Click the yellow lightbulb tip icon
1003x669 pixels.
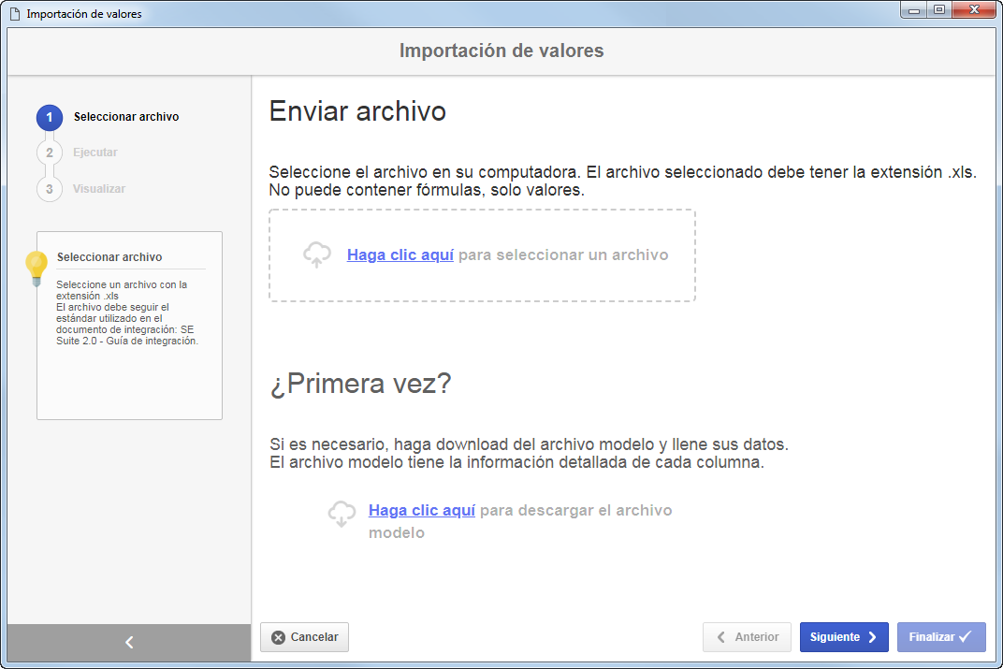(36, 269)
